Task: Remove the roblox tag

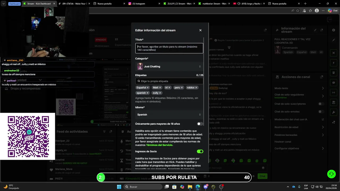Action: 196,88
